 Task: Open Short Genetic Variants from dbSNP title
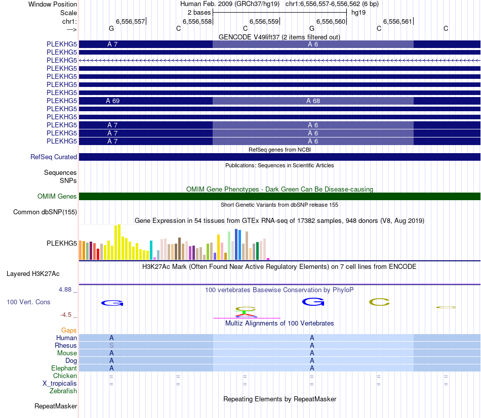(x=279, y=205)
